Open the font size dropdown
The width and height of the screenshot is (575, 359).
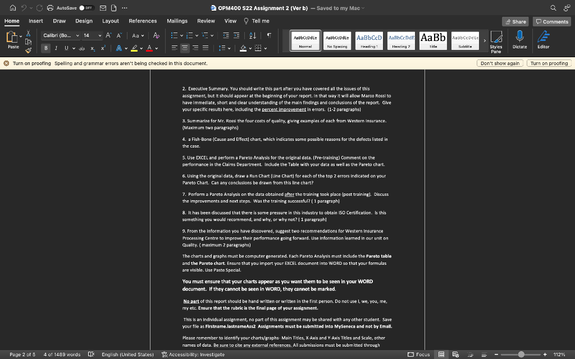[100, 35]
